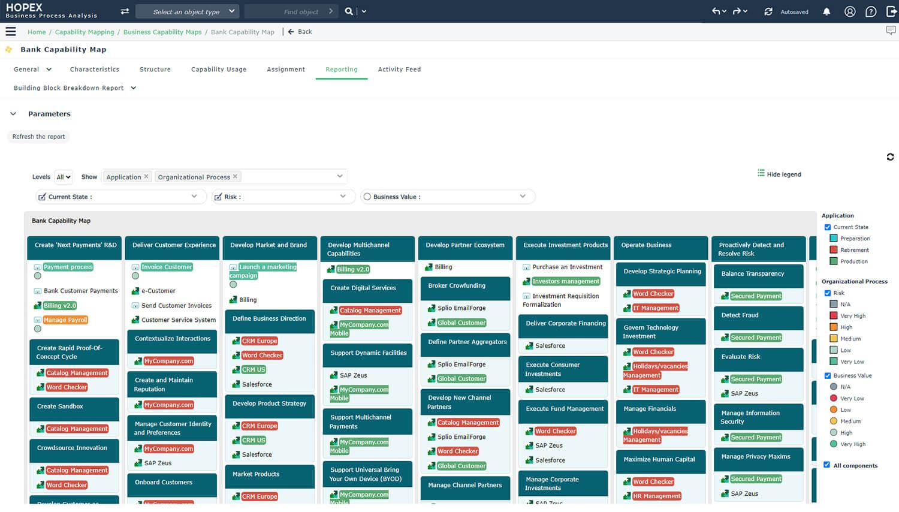Viewport: 899px width, 512px height.
Task: Remove the Organizational Process tag
Action: 235,176
